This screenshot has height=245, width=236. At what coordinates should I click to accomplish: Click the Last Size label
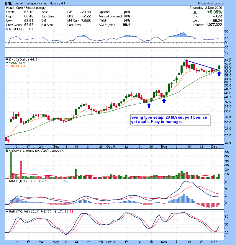pos(74,25)
